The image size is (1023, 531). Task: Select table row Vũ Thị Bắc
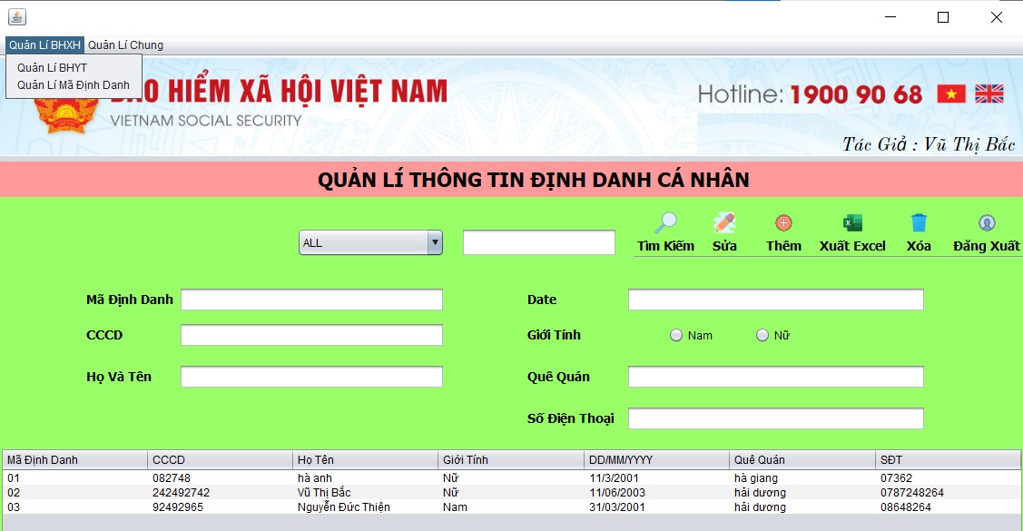click(x=512, y=493)
